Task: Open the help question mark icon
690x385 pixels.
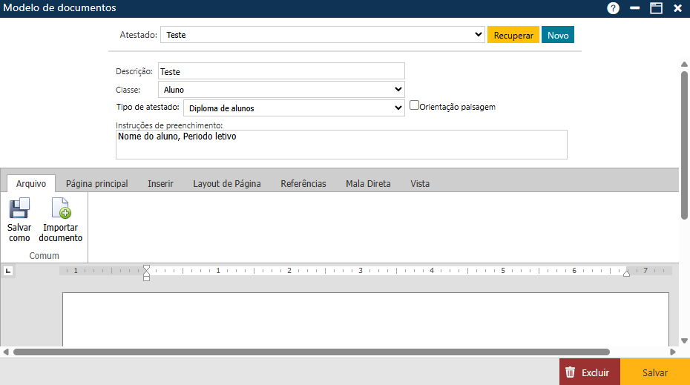Action: (613, 8)
